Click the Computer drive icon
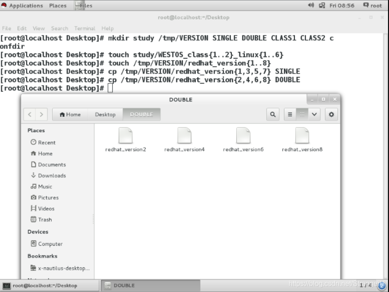Viewport: 389px width, 292px height. [33, 243]
